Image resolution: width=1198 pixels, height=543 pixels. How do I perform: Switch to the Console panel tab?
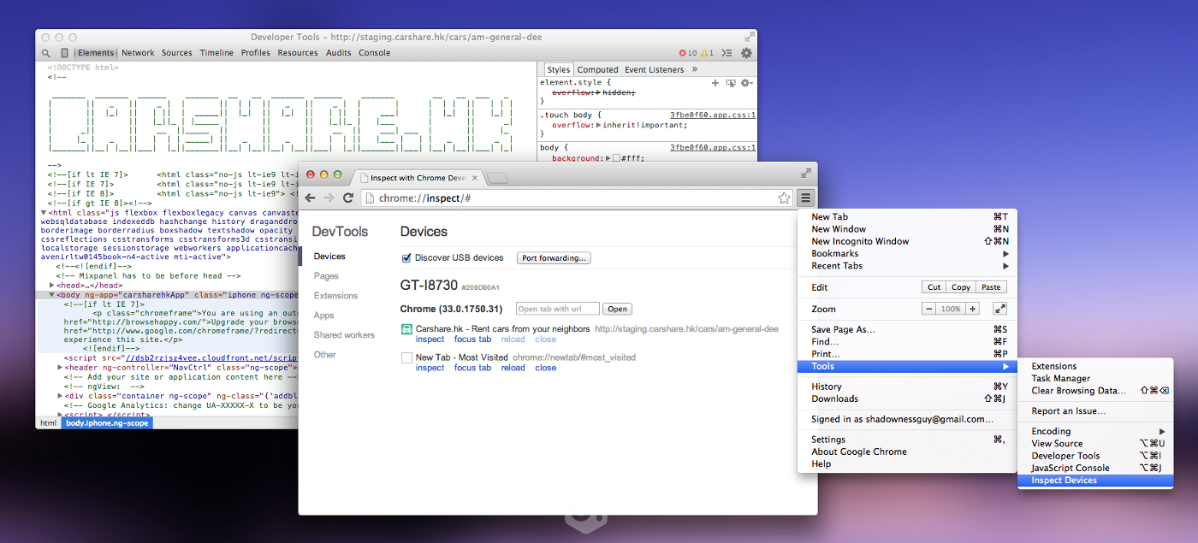(x=374, y=53)
